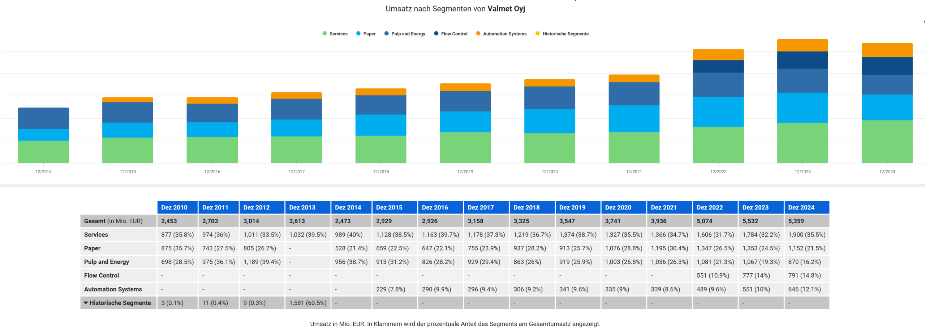Click the 1,581 (60.5%) cell under Dez 2013

(307, 303)
